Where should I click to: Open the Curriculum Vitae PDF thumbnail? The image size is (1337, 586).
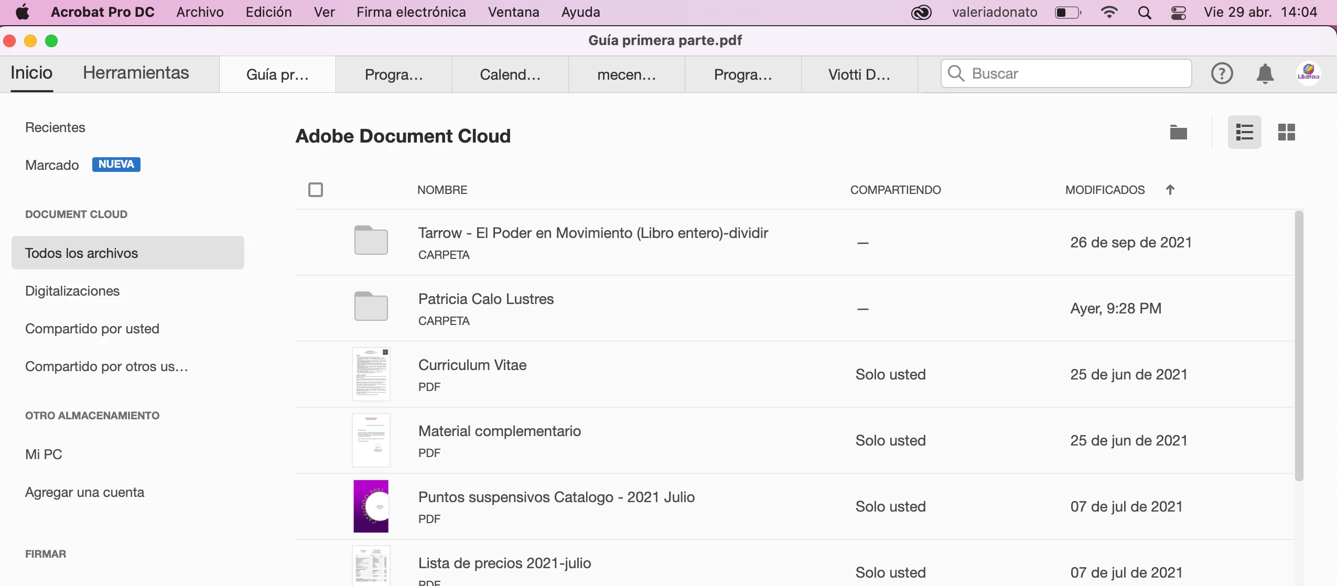click(371, 374)
